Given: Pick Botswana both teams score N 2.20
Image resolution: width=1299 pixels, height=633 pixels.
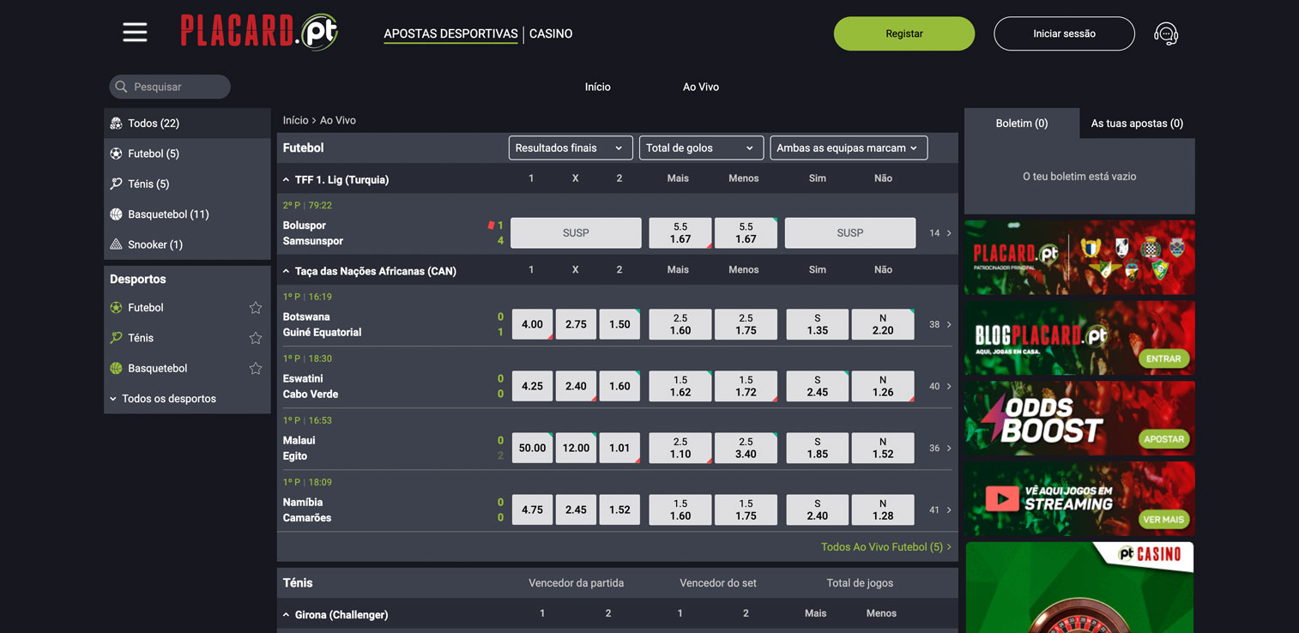Looking at the screenshot, I should click(883, 324).
